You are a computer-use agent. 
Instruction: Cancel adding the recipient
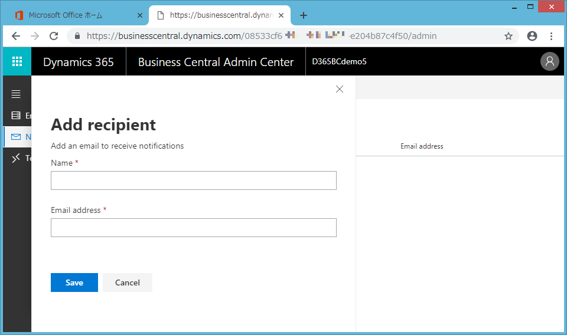point(128,283)
